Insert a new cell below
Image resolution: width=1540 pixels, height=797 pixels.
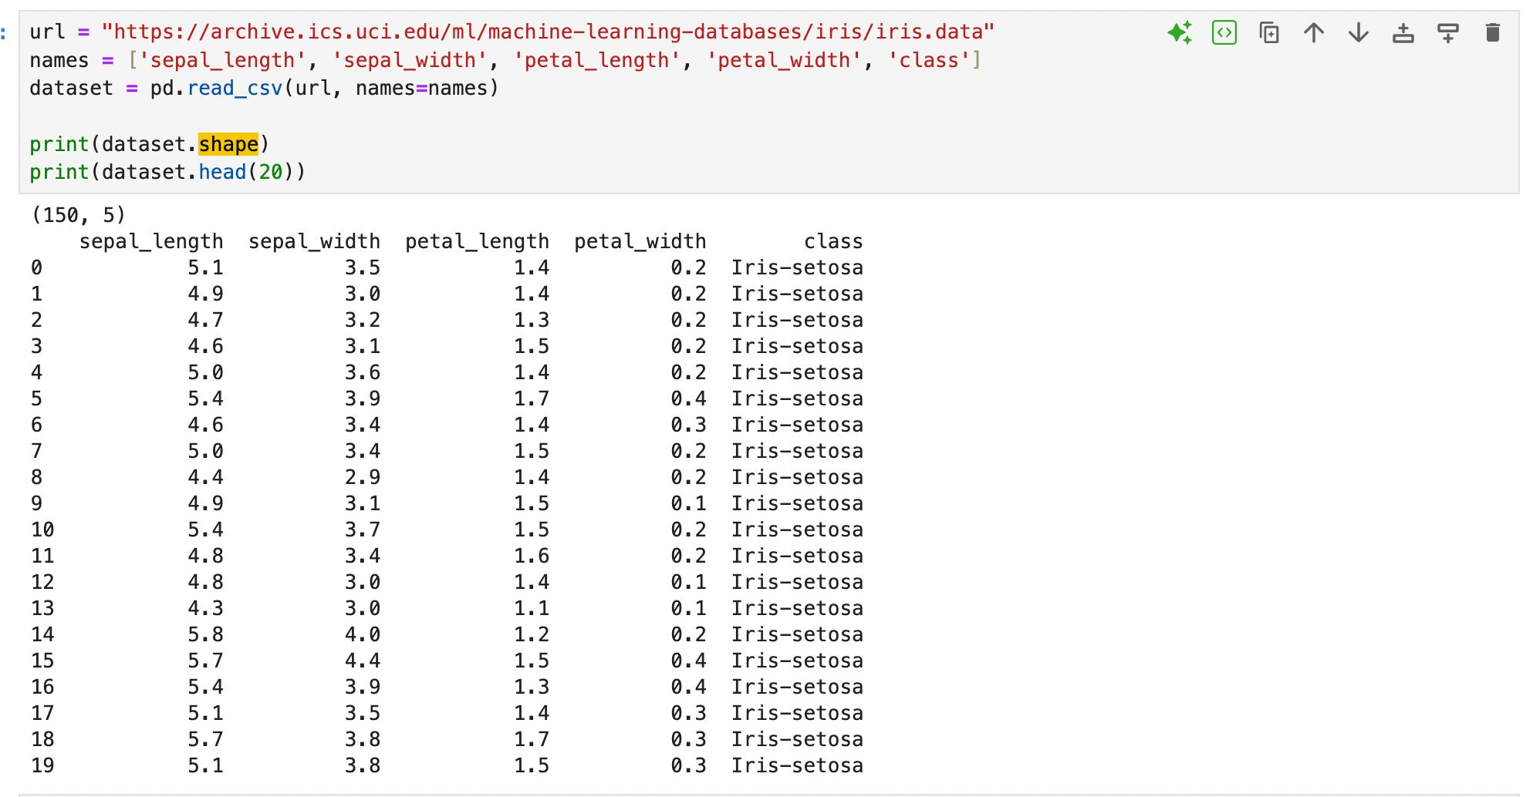(1448, 33)
